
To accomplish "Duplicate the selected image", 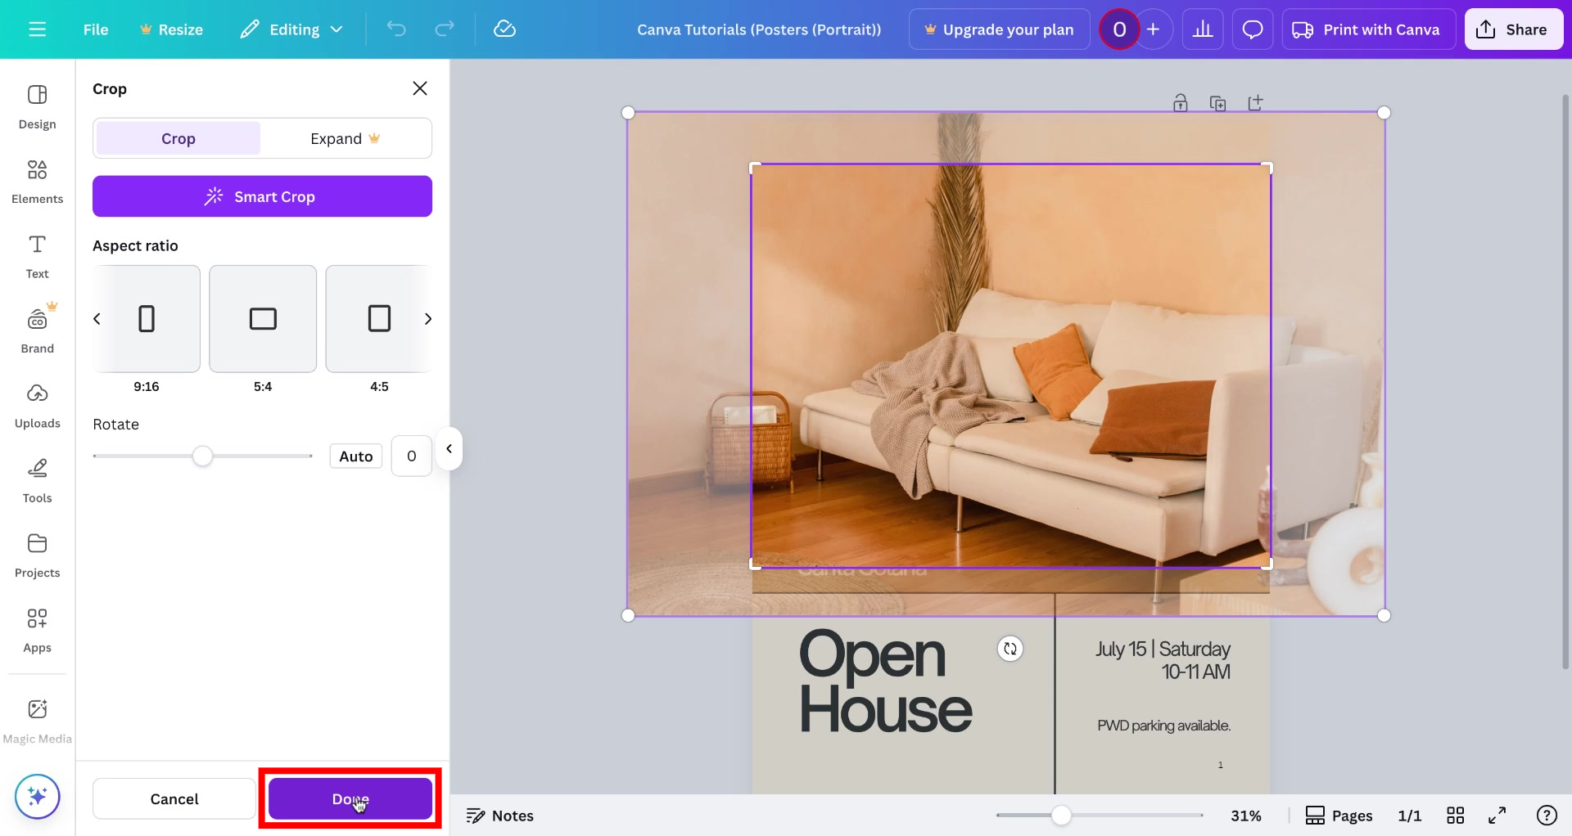I will (1218, 102).
